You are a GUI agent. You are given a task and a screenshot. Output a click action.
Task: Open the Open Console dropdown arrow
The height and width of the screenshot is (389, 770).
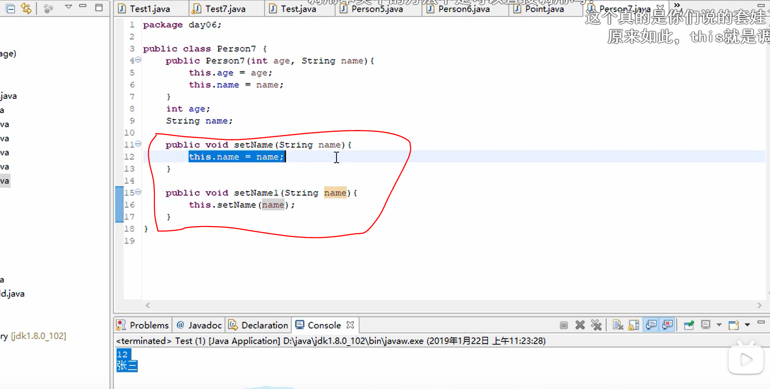pos(747,325)
